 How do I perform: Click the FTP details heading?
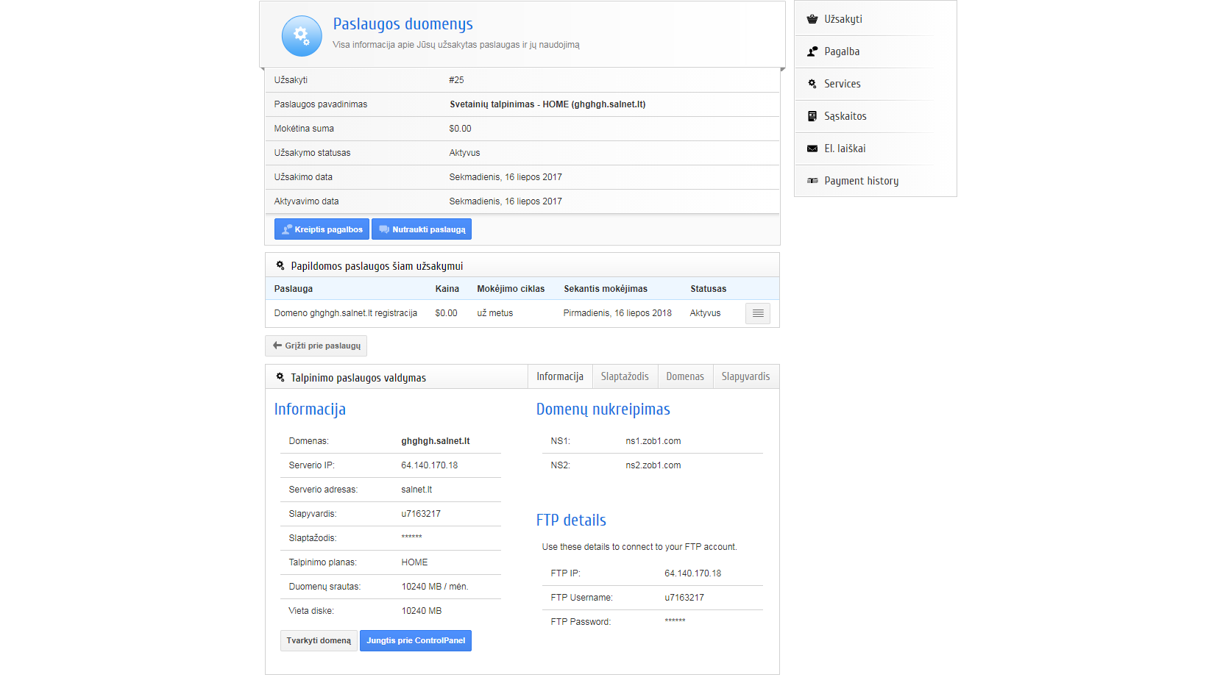click(571, 520)
